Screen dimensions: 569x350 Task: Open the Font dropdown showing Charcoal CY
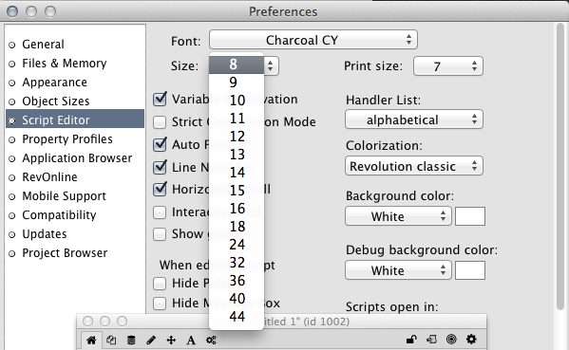(313, 40)
